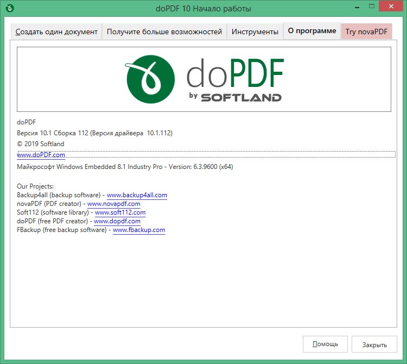Click the Помощь button
407x364 pixels.
[x=325, y=344]
